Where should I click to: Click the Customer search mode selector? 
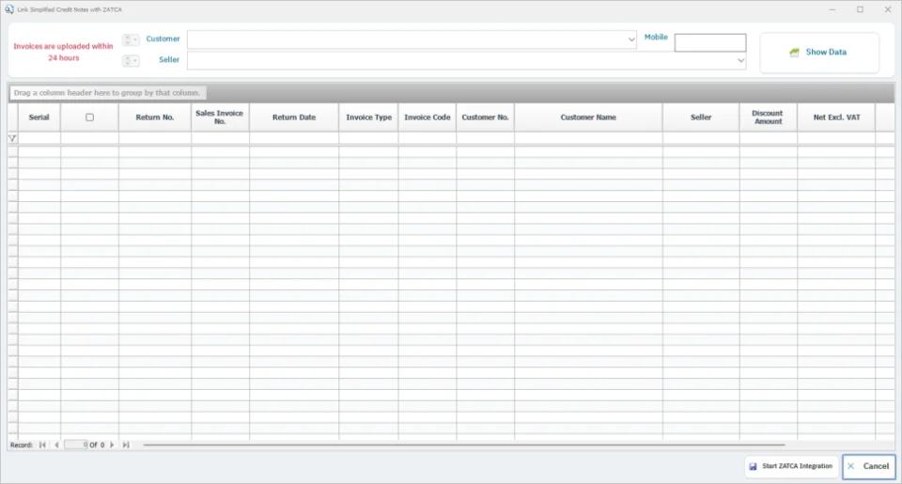coord(131,39)
